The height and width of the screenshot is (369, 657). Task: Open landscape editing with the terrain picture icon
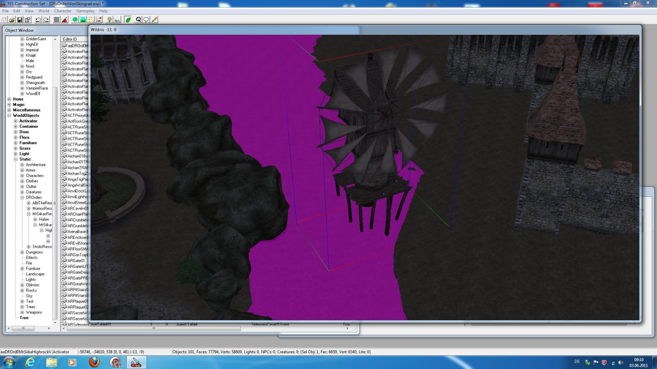(x=83, y=20)
